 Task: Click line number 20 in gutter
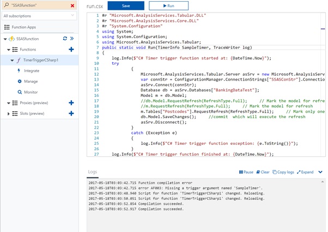96,117
